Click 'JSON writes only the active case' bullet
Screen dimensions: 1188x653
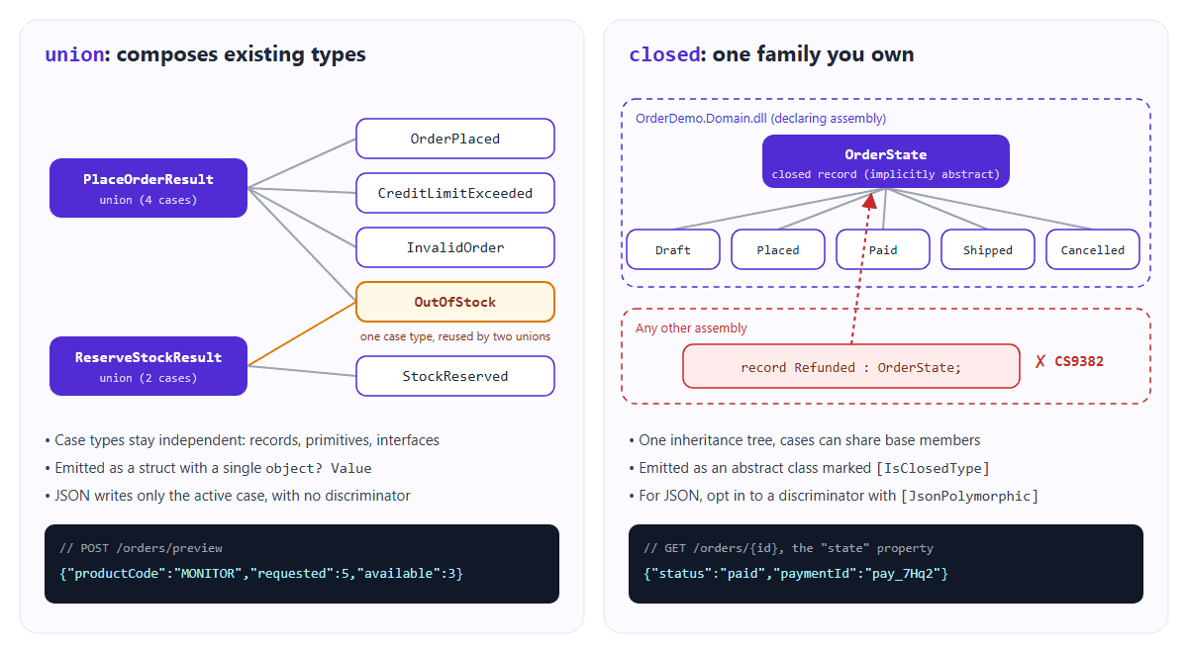(228, 496)
